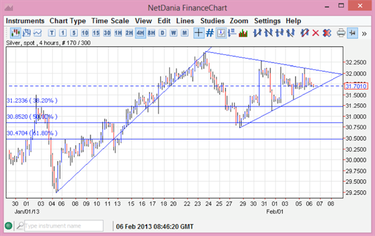This screenshot has height=236, width=375.
Task: Click the NetDania app icon in title bar
Action: pyautogui.click(x=9, y=8)
